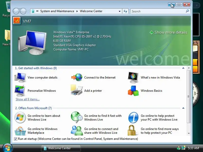Close the Welcome Center window
The height and width of the screenshot is (152, 203).
[x=187, y=5]
